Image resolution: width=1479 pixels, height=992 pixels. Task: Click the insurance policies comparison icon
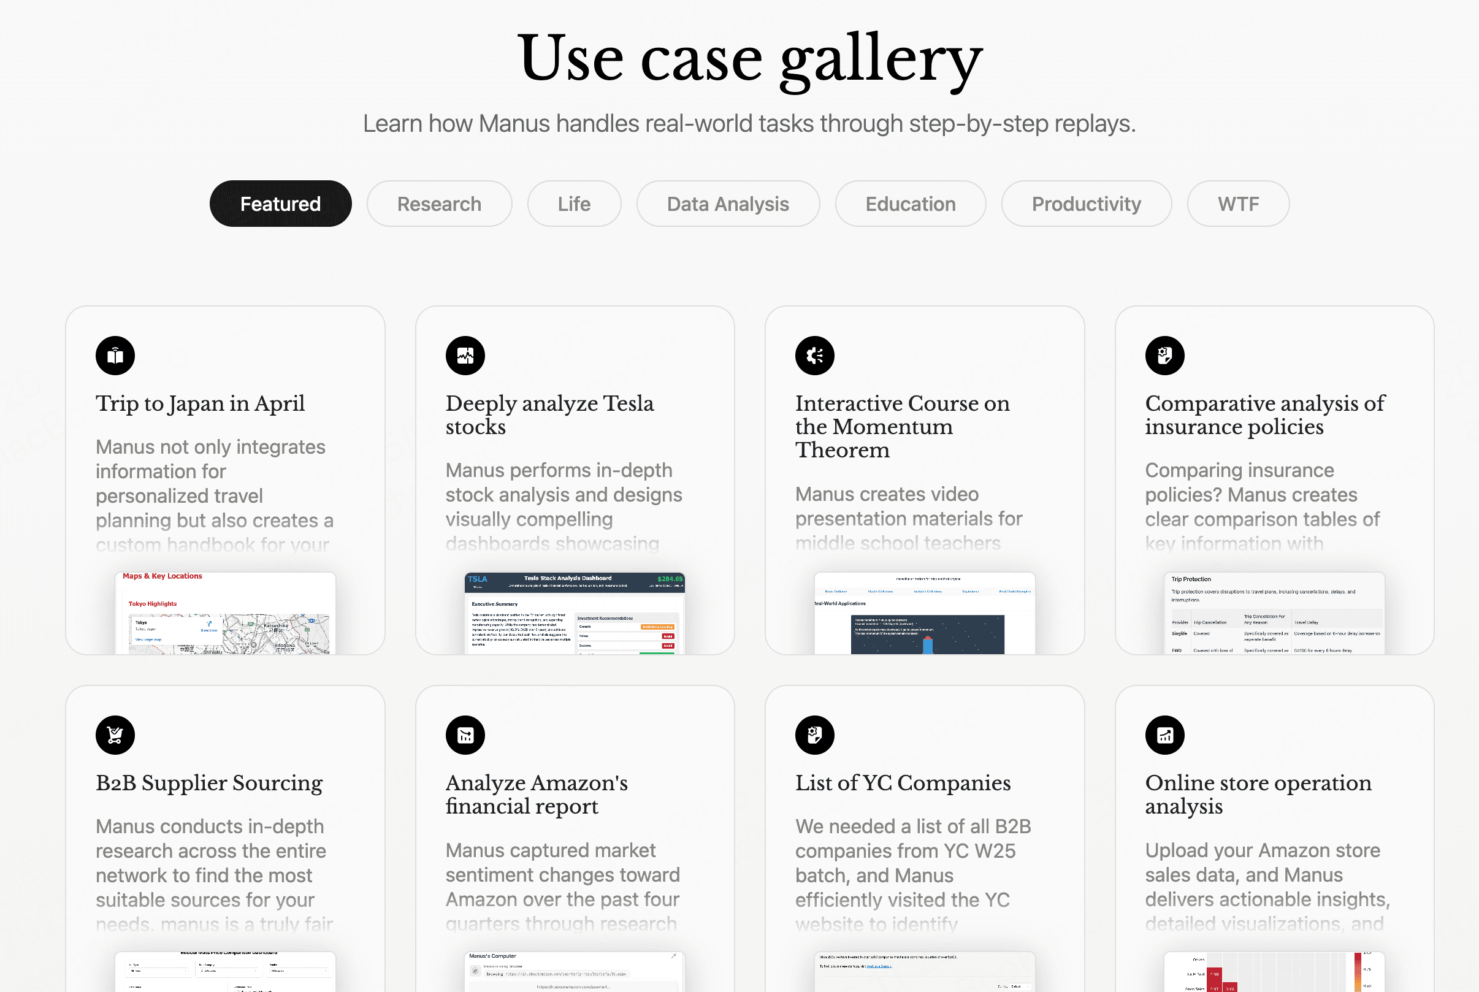coord(1164,356)
